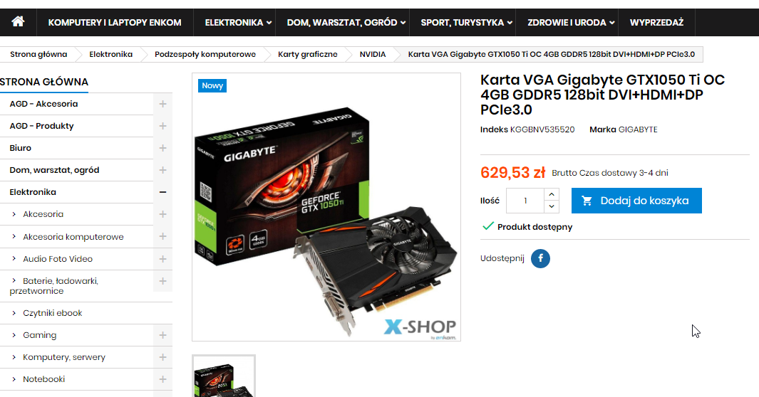Viewport: 759px width, 397px height.
Task: Go to the home icon in navbar
Action: coord(18,22)
